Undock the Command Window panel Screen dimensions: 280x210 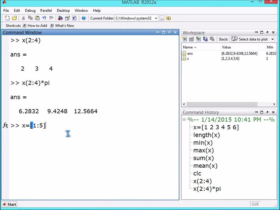point(169,32)
